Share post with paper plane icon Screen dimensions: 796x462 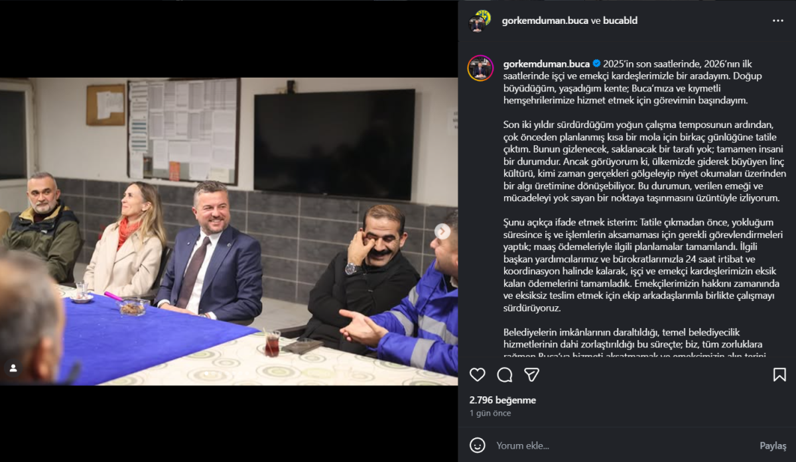pyautogui.click(x=531, y=375)
